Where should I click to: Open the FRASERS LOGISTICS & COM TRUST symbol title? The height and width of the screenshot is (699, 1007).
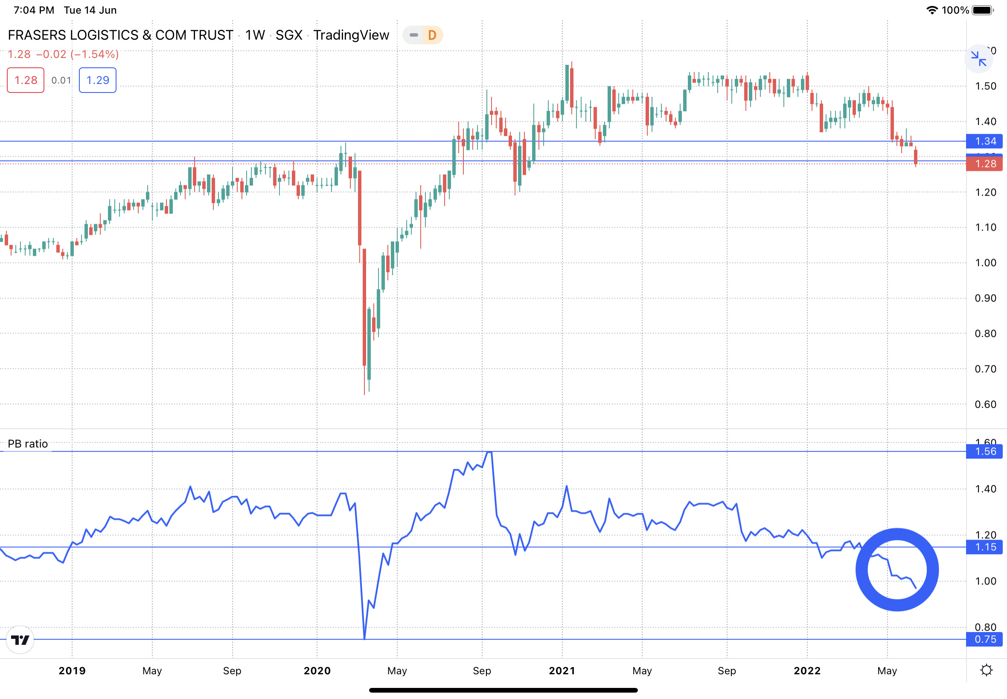tap(121, 35)
